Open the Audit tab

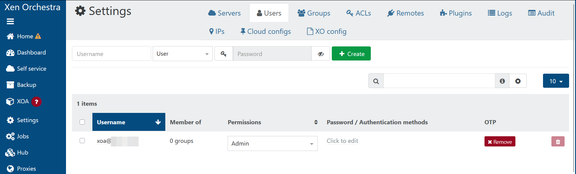tap(541, 13)
